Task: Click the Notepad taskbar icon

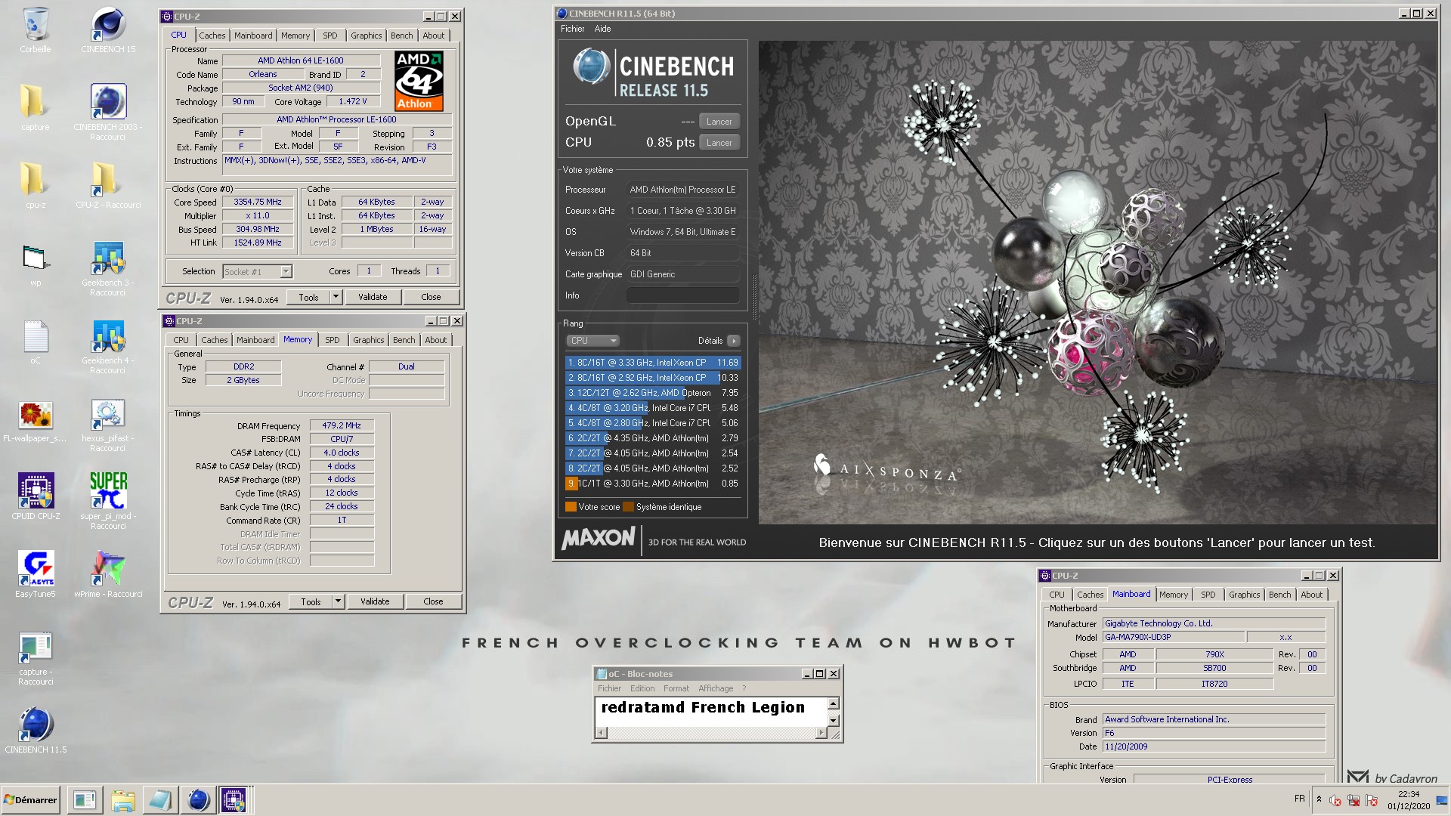Action: (x=160, y=800)
